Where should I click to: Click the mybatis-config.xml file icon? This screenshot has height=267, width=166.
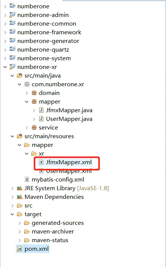point(27,179)
